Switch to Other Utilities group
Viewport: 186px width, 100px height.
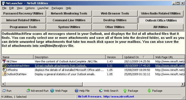pos(115,27)
